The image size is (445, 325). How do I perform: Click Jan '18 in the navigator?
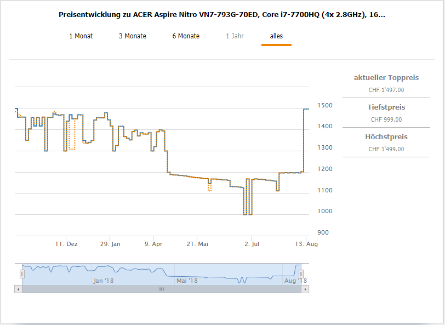(x=103, y=281)
